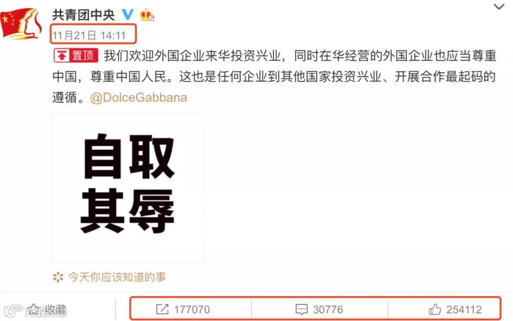513x321 pixels.
Task: Click the repost share arrow icon
Action: pos(162,309)
